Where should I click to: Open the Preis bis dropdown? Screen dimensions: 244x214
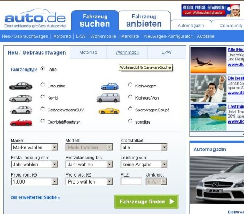tap(89, 181)
